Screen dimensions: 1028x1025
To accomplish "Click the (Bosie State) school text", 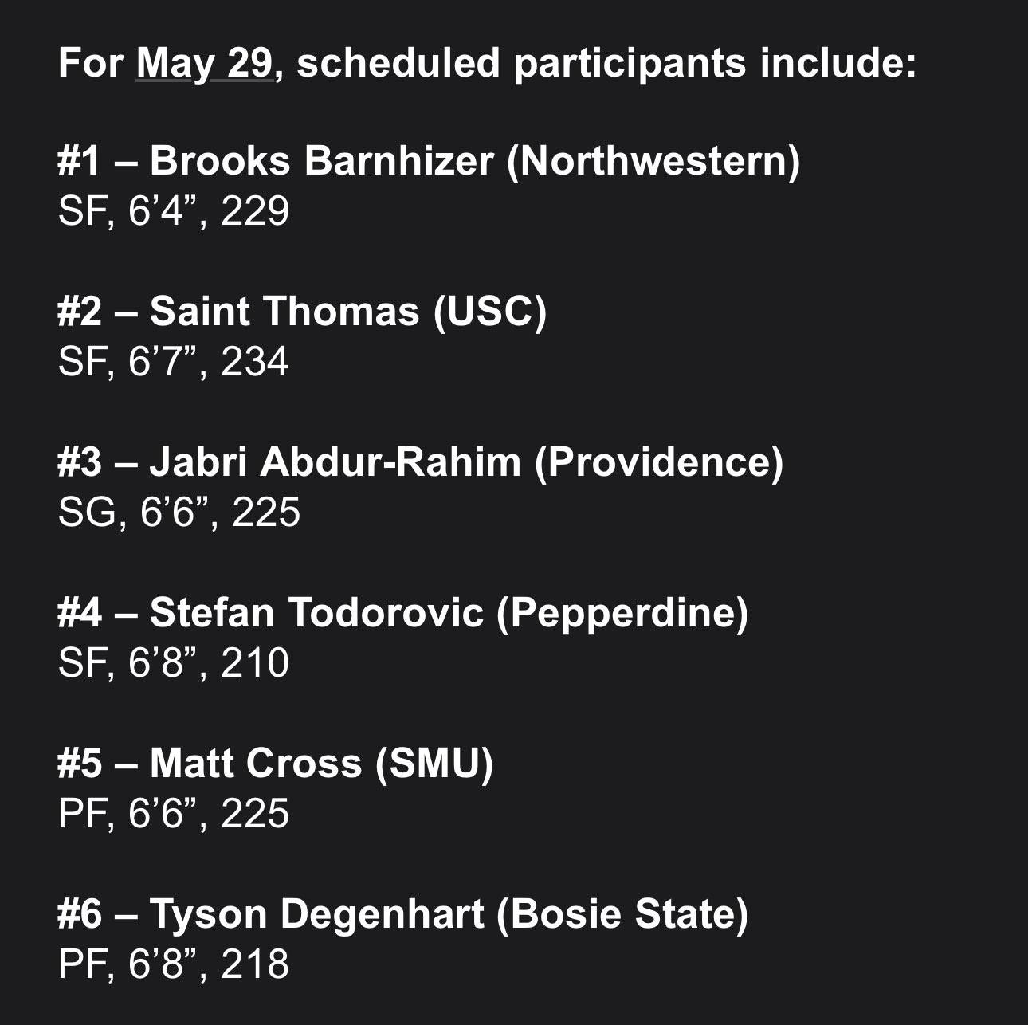I will (622, 914).
